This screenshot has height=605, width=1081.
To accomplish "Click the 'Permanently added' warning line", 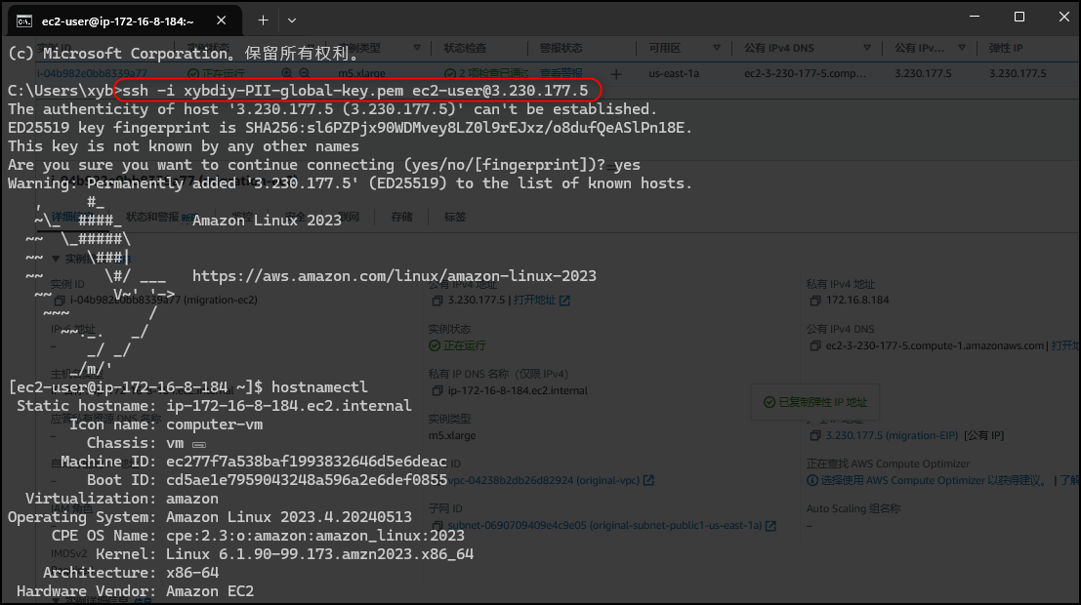I will [x=350, y=183].
